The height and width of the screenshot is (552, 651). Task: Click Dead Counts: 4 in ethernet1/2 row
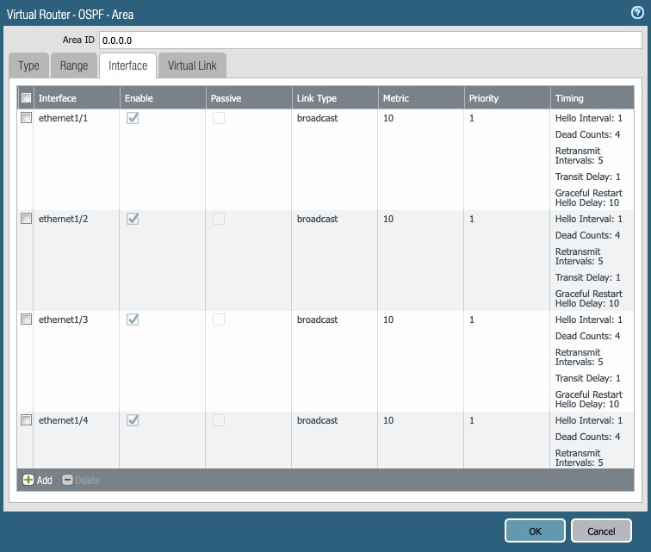pos(587,235)
